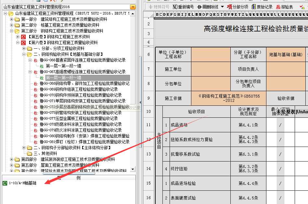Screen dimensions: 308x204
Task: Open the 分部分项 toolbar button
Action: (x=237, y=7)
